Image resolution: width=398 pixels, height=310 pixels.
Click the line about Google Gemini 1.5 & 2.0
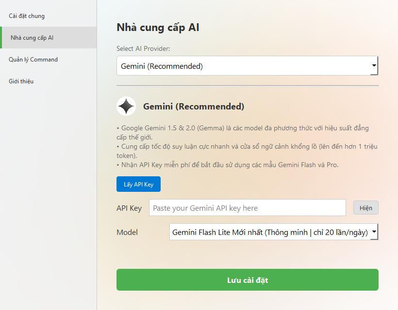(x=243, y=132)
